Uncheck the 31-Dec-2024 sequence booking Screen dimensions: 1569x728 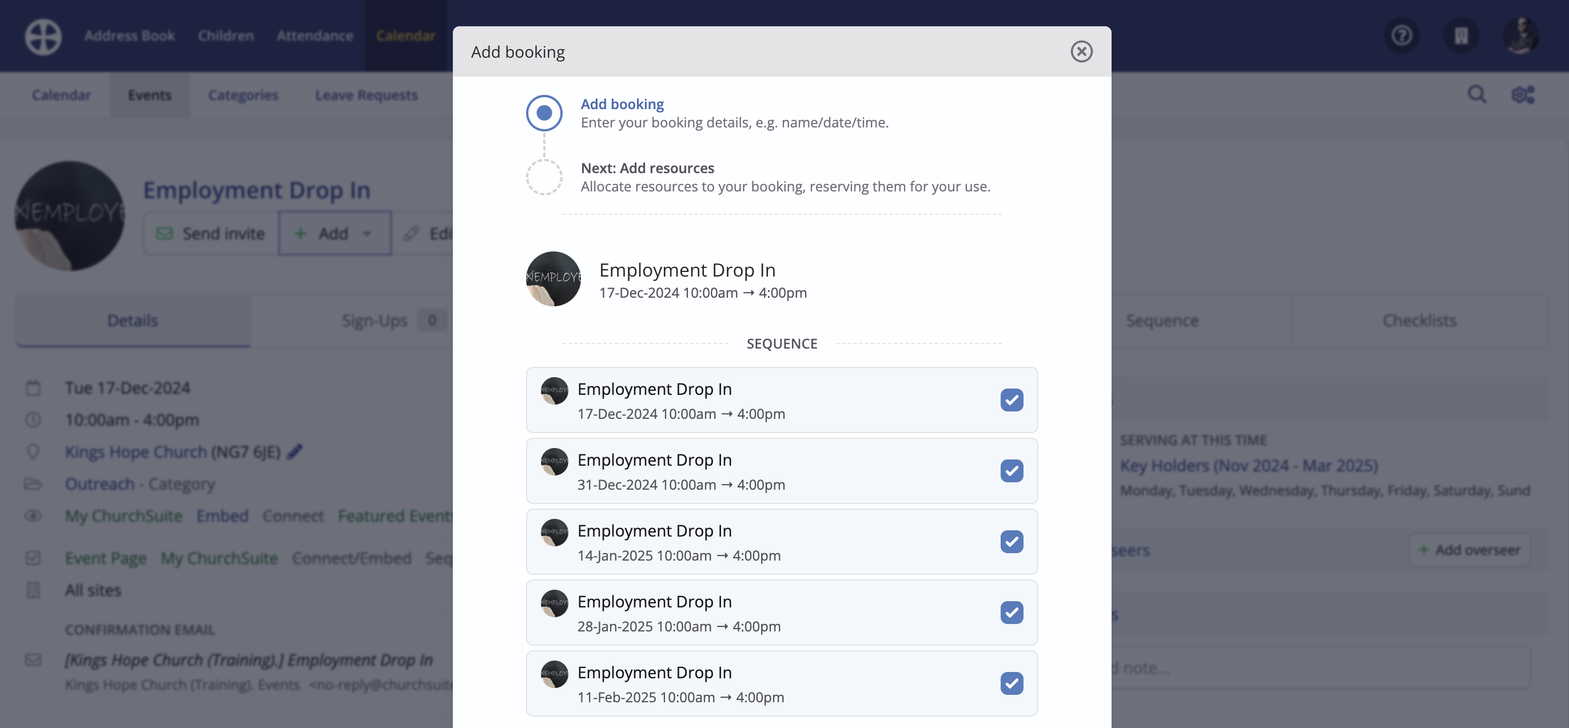1011,470
